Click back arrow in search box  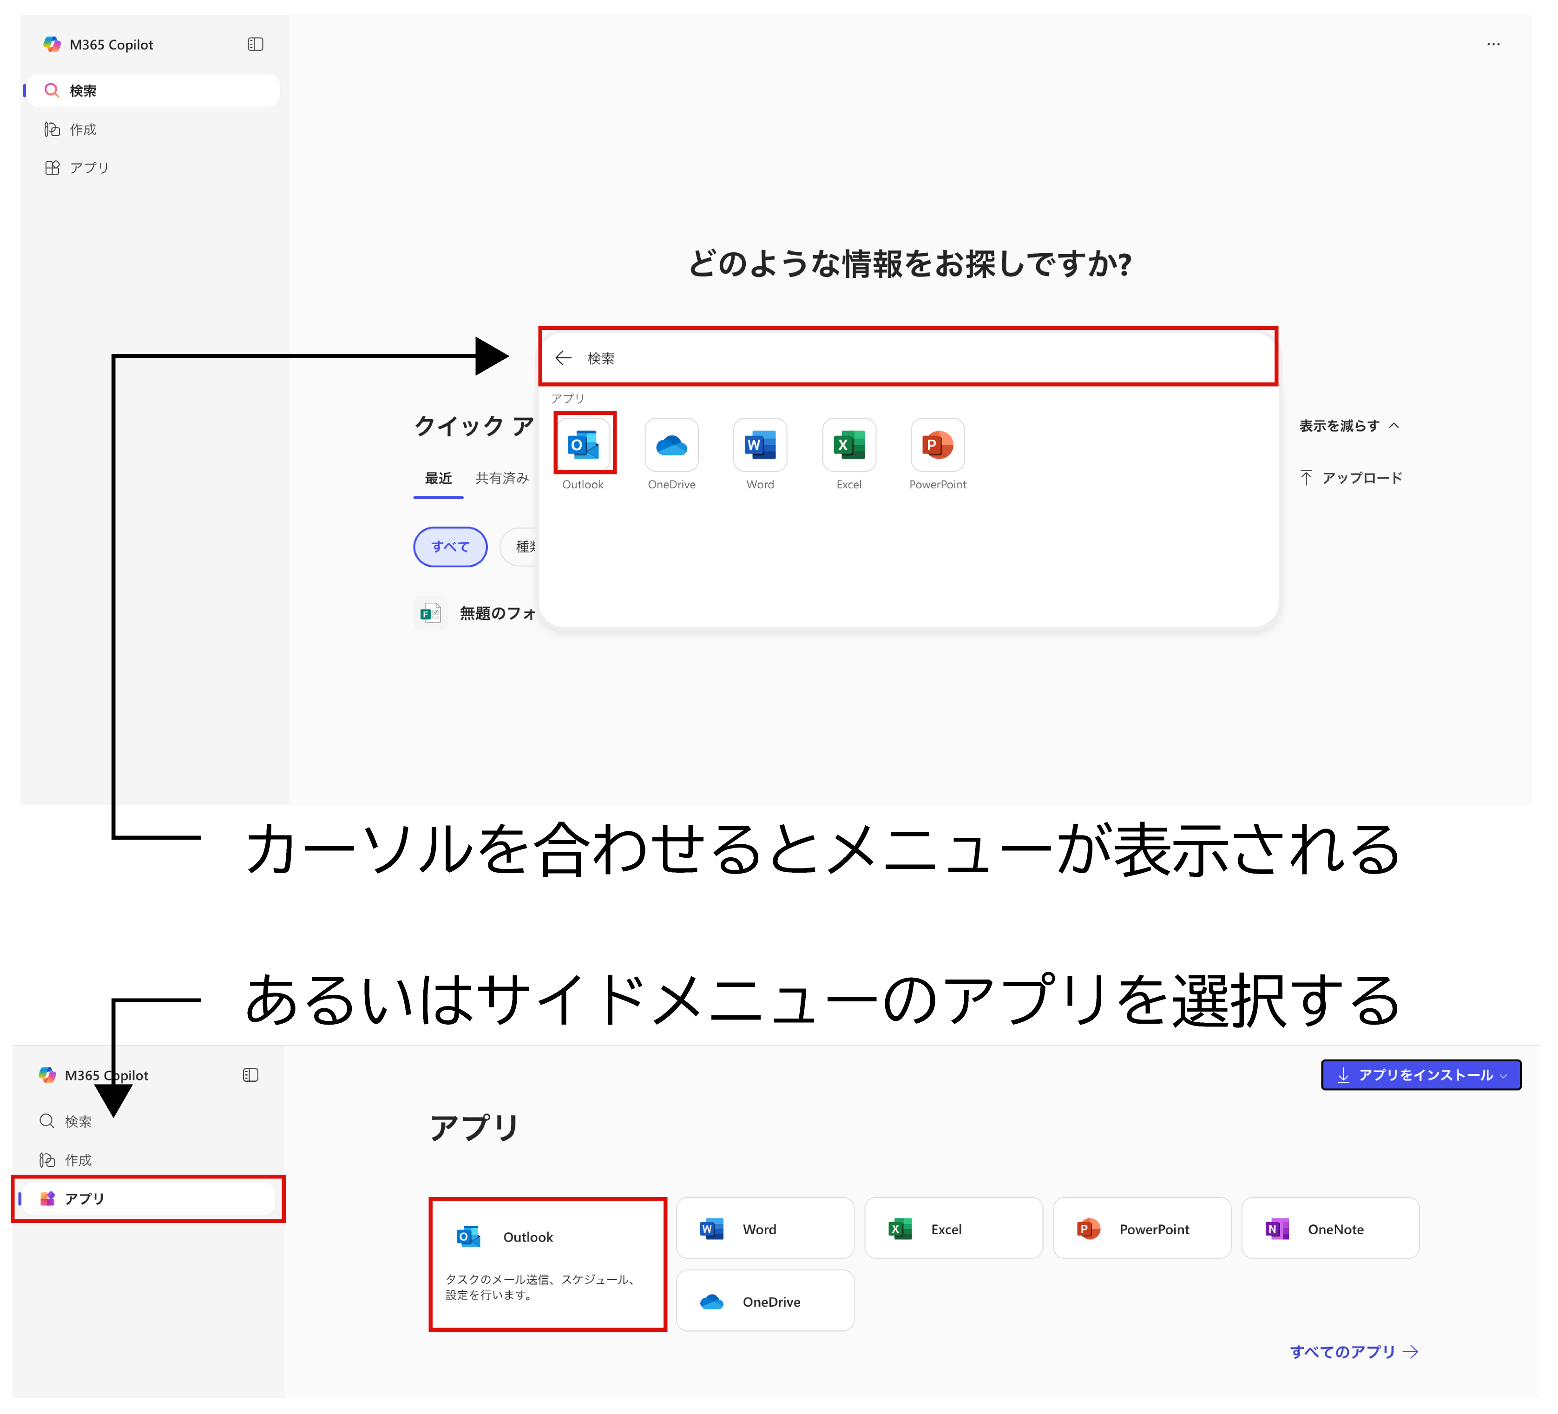563,358
